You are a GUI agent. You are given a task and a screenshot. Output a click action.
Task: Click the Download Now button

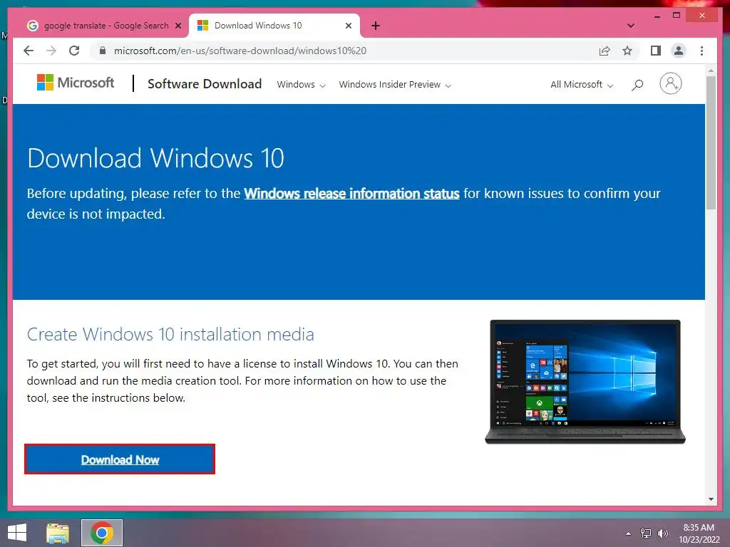click(120, 459)
